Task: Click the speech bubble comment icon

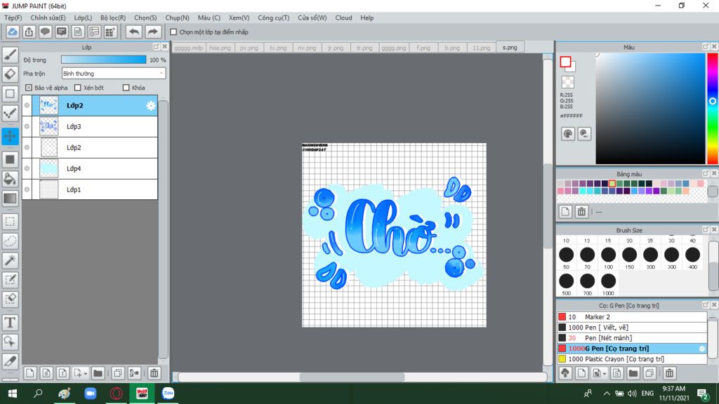Action: (x=45, y=32)
